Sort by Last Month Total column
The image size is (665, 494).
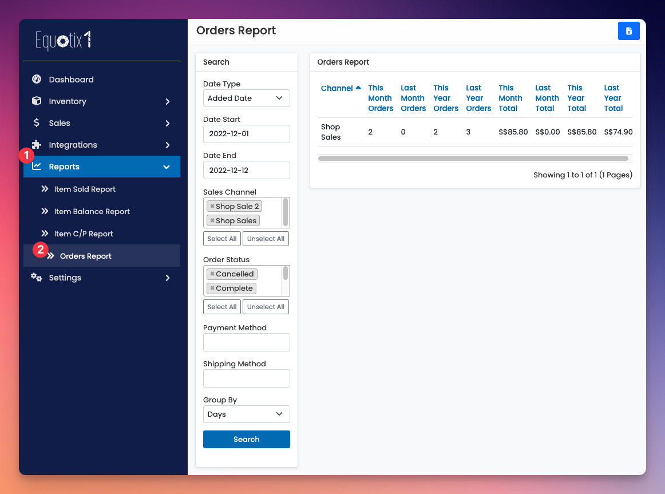pos(547,98)
